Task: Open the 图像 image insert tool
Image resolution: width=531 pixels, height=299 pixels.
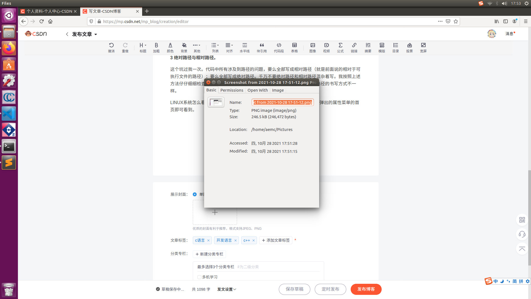Action: (x=313, y=47)
